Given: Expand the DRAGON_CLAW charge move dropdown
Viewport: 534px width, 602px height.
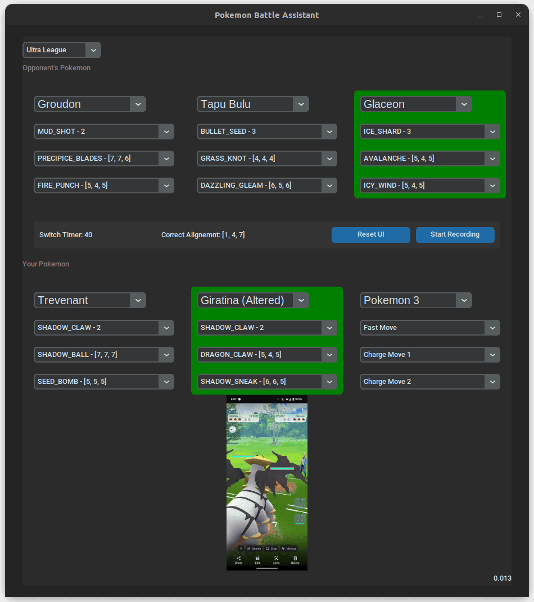Looking at the screenshot, I should coord(267,355).
